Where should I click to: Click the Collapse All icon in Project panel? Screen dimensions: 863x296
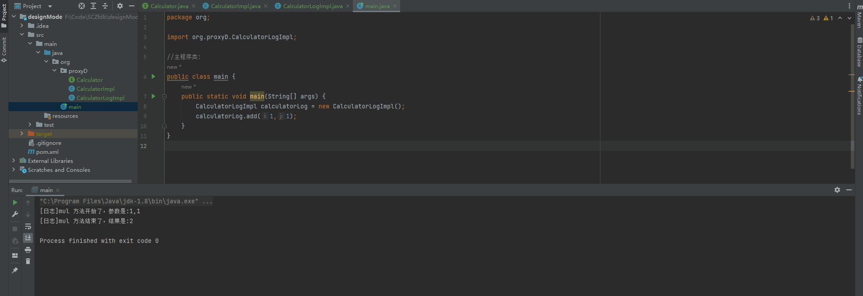tap(105, 6)
